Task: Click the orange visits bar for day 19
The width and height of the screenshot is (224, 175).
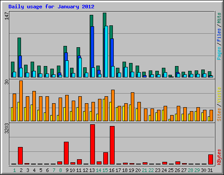Action: coord(133,107)
